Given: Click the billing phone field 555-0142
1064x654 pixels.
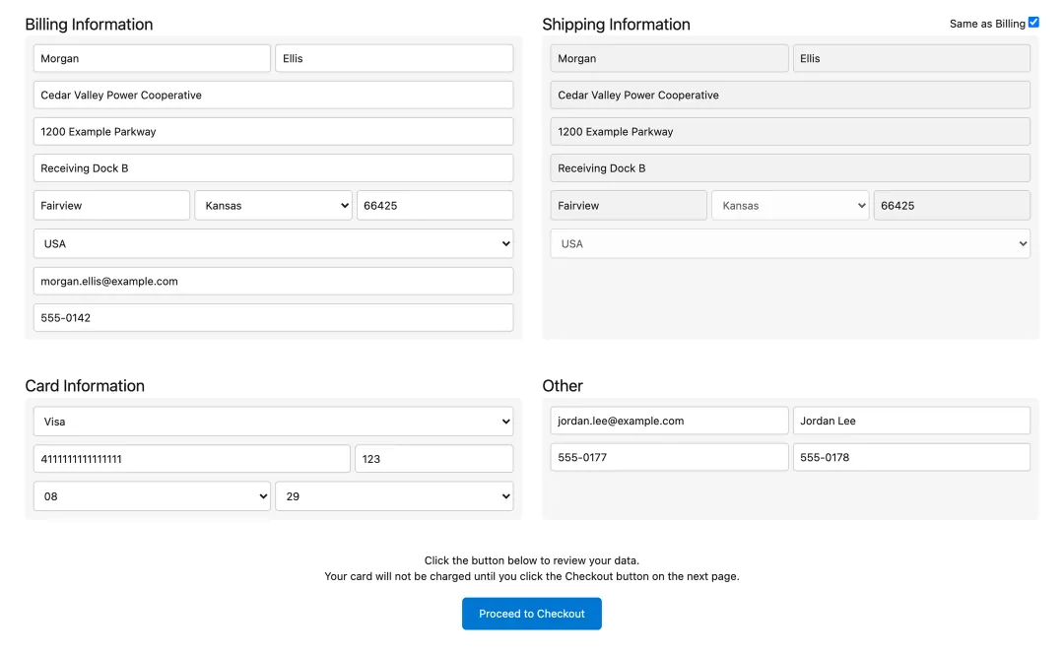Looking at the screenshot, I should (x=274, y=317).
